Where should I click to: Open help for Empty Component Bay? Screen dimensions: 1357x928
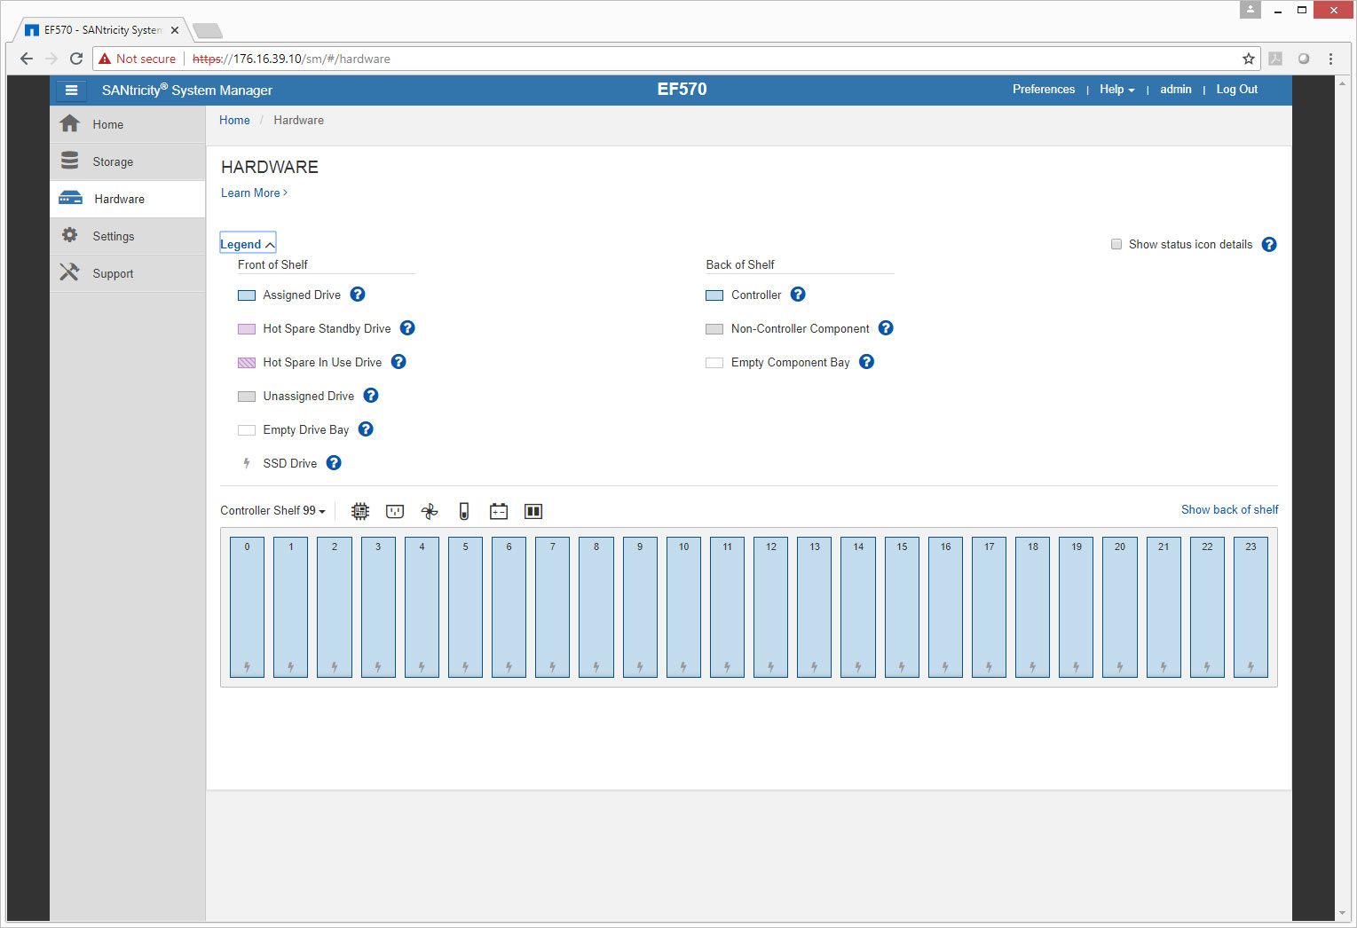click(x=867, y=362)
